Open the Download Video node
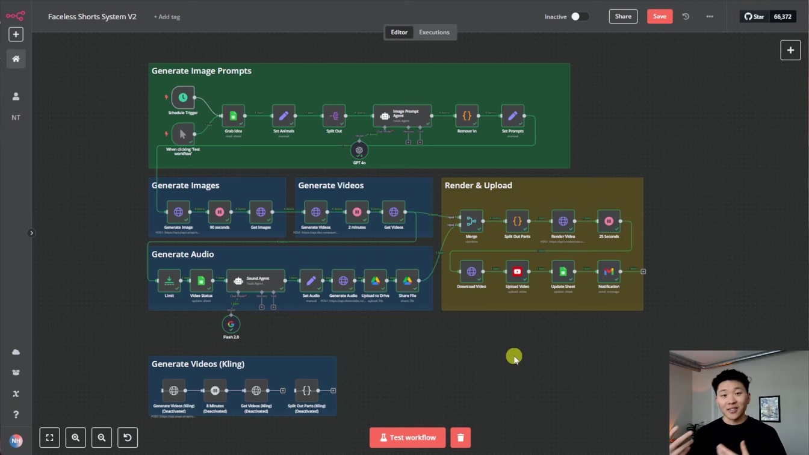This screenshot has height=455, width=809. (471, 271)
